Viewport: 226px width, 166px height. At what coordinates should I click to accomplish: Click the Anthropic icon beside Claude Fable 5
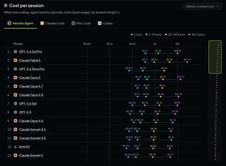click(x=15, y=60)
